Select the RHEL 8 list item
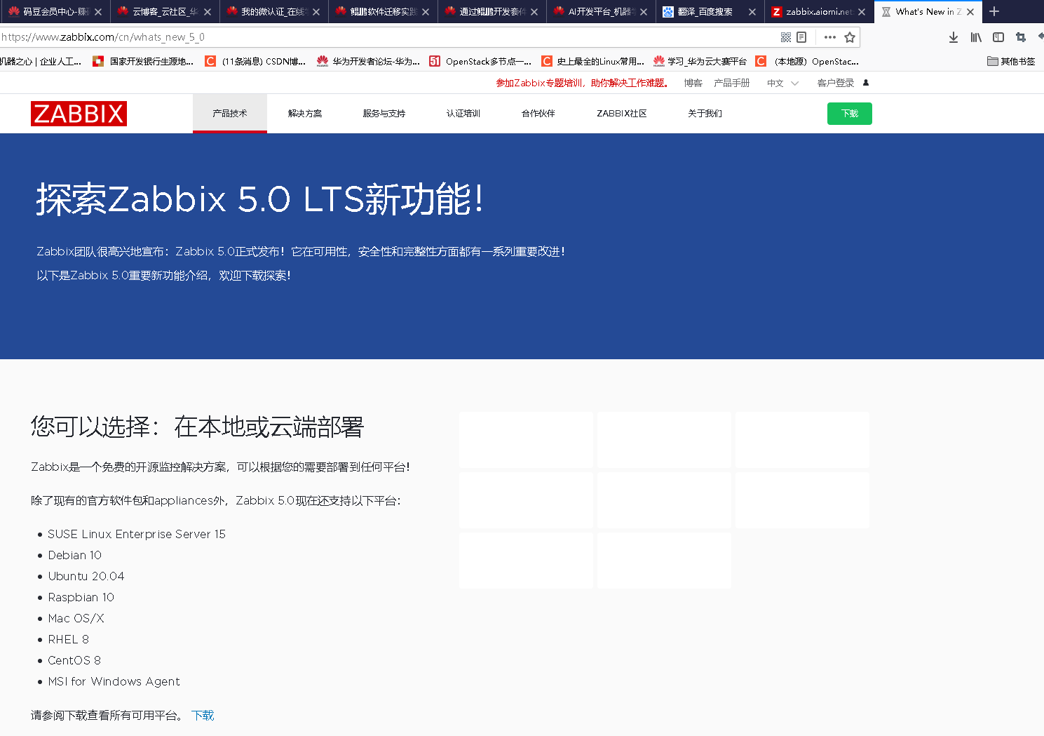Viewport: 1044px width, 736px height. (69, 639)
